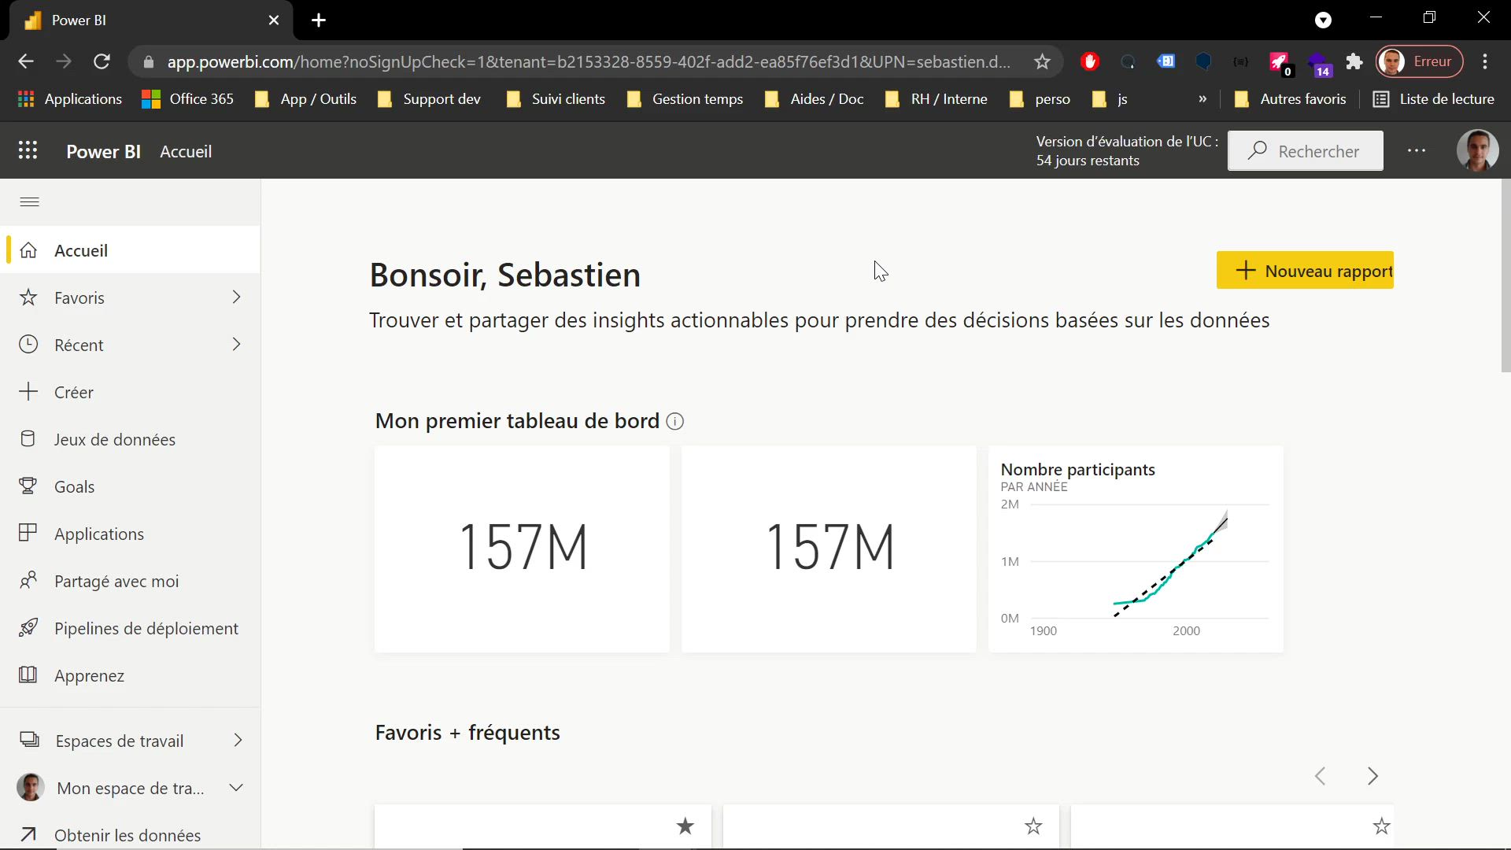Image resolution: width=1511 pixels, height=850 pixels.
Task: Click the Nouveau rapport button
Action: click(1305, 270)
